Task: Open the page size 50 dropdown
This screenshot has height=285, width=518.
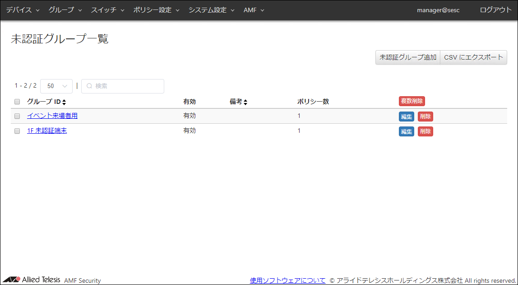Action: [56, 86]
